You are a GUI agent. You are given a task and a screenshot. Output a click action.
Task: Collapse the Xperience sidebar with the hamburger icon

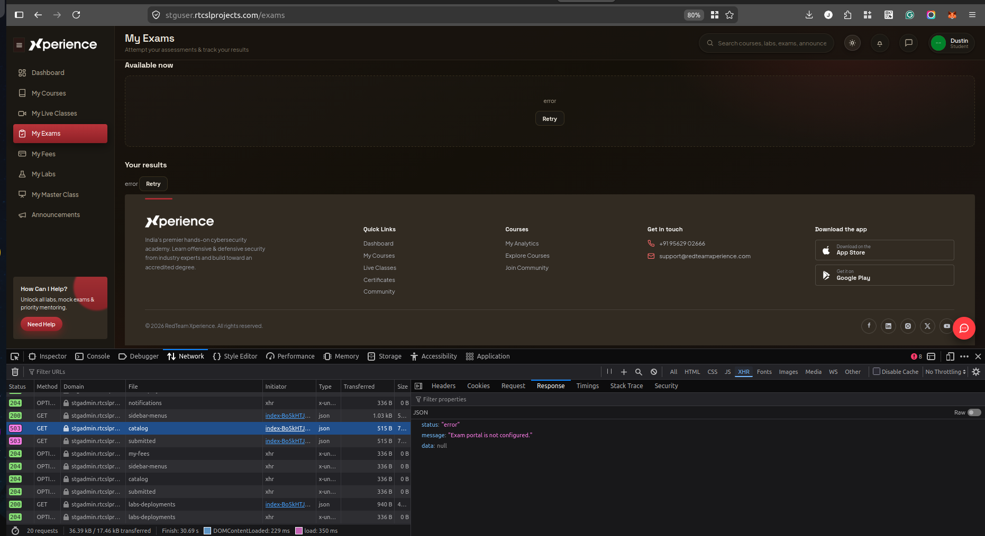click(x=19, y=45)
